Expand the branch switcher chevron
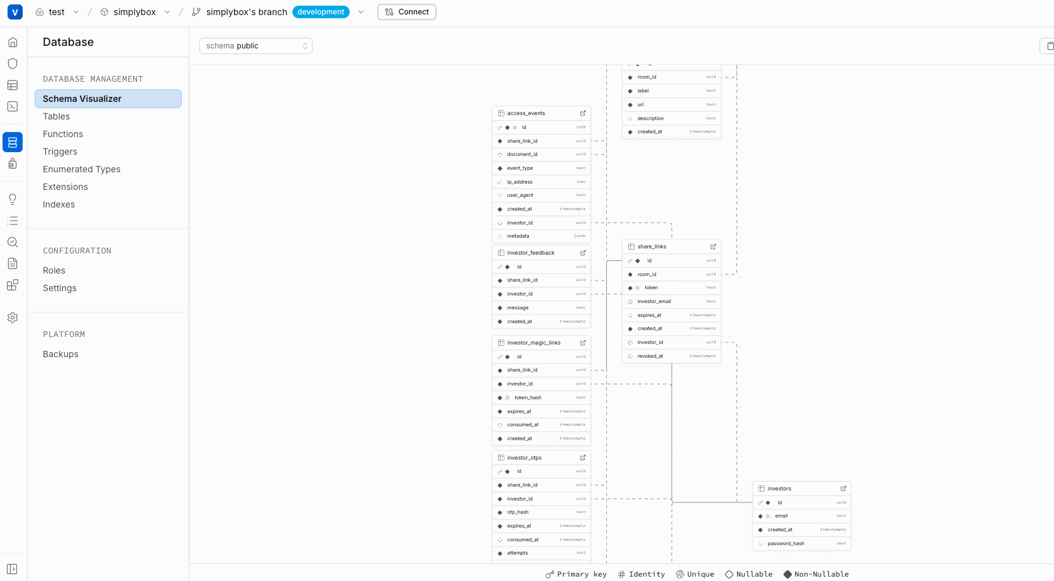Screen dimensions: 1054x581 coord(361,12)
